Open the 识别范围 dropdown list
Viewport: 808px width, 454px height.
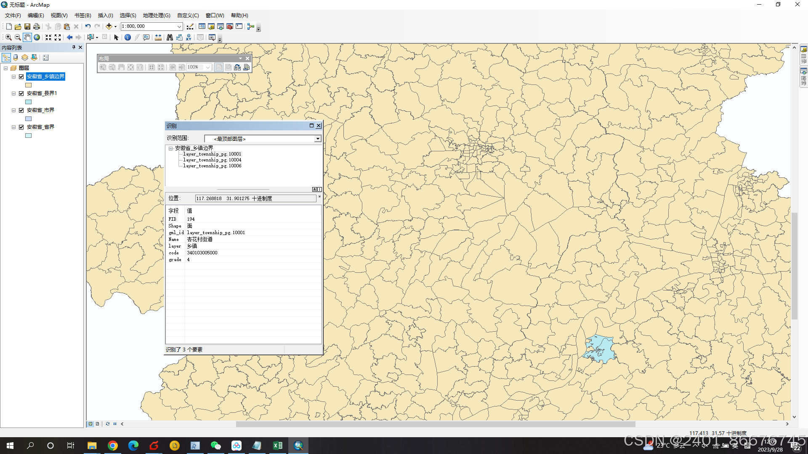[x=318, y=139]
